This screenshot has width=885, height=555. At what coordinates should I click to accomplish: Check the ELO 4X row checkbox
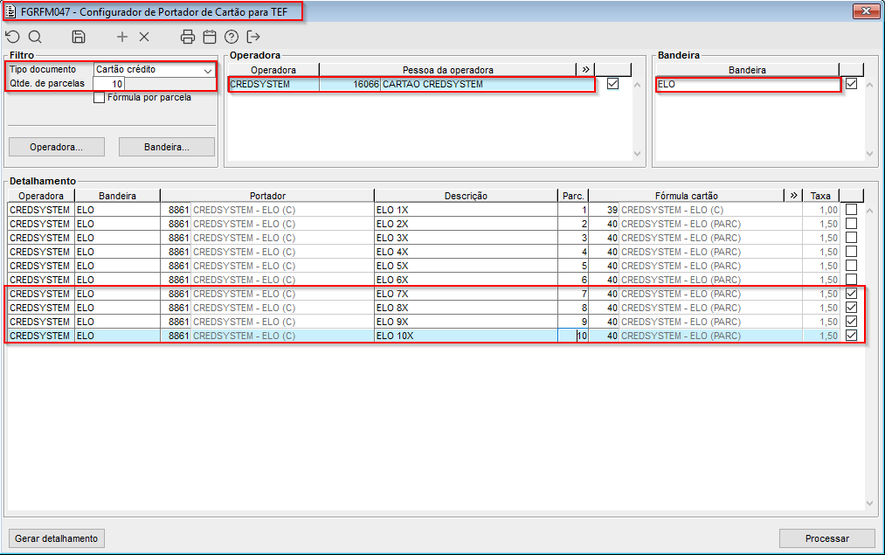(851, 251)
